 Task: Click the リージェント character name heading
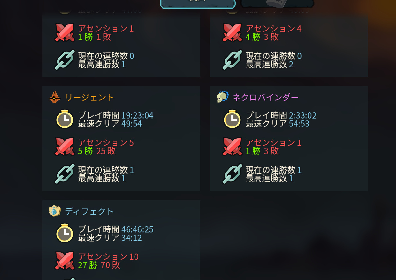click(90, 97)
